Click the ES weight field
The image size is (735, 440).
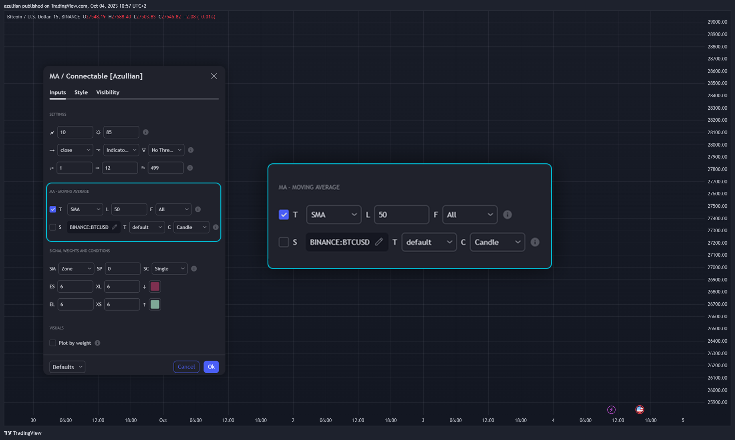point(75,287)
